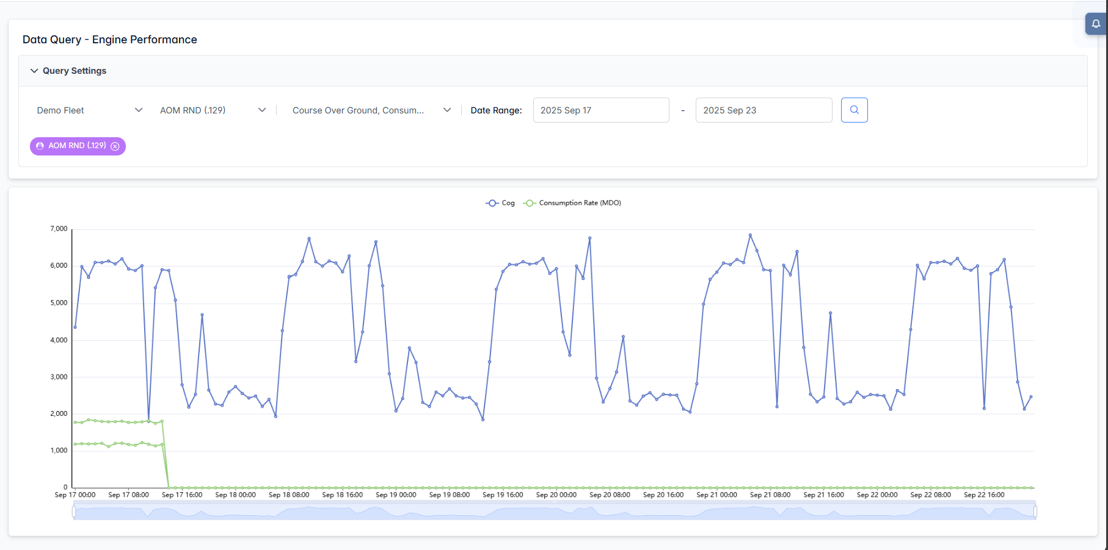Remove the AOM RND (.129) tag
Viewport: 1108px width, 550px height.
115,146
